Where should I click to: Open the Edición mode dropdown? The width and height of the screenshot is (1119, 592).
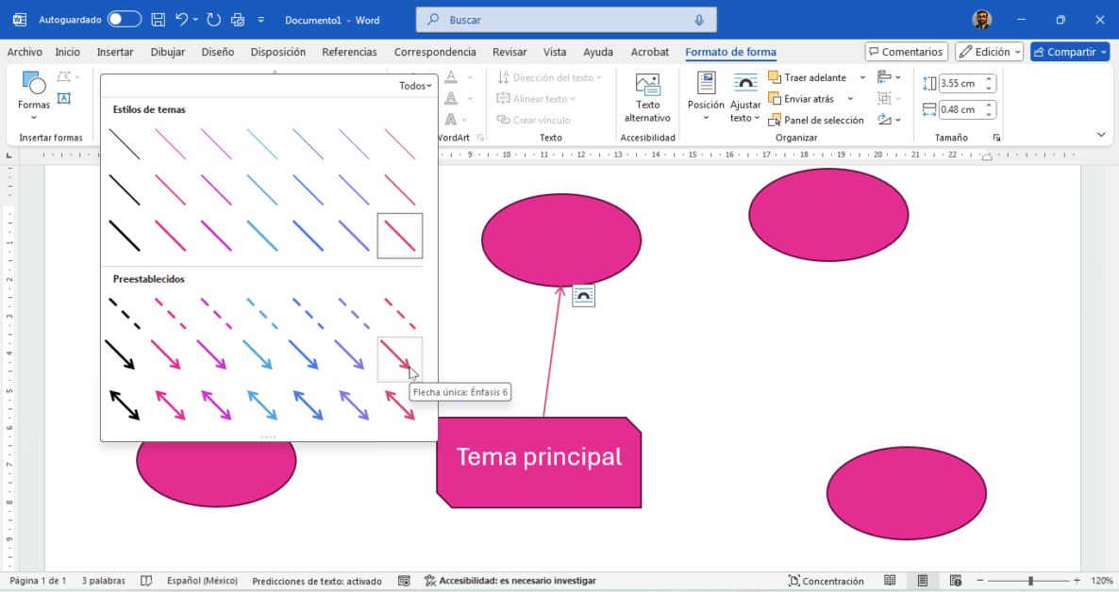pos(989,52)
